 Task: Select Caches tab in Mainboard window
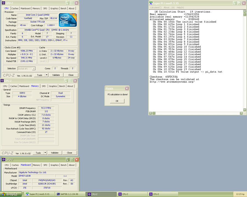coord(15,165)
